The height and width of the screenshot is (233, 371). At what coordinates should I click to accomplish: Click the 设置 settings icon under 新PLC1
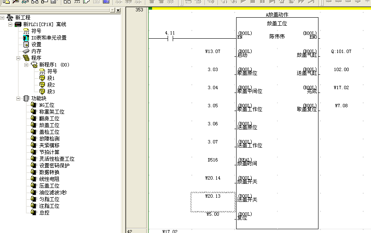(x=26, y=45)
